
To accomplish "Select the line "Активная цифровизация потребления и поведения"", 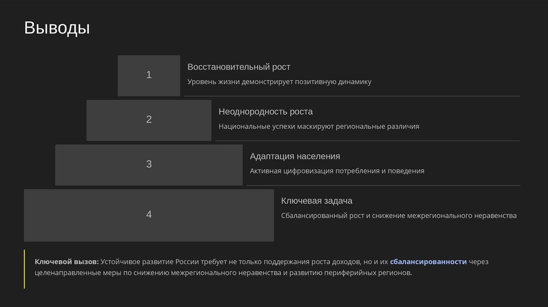I will coord(337,171).
